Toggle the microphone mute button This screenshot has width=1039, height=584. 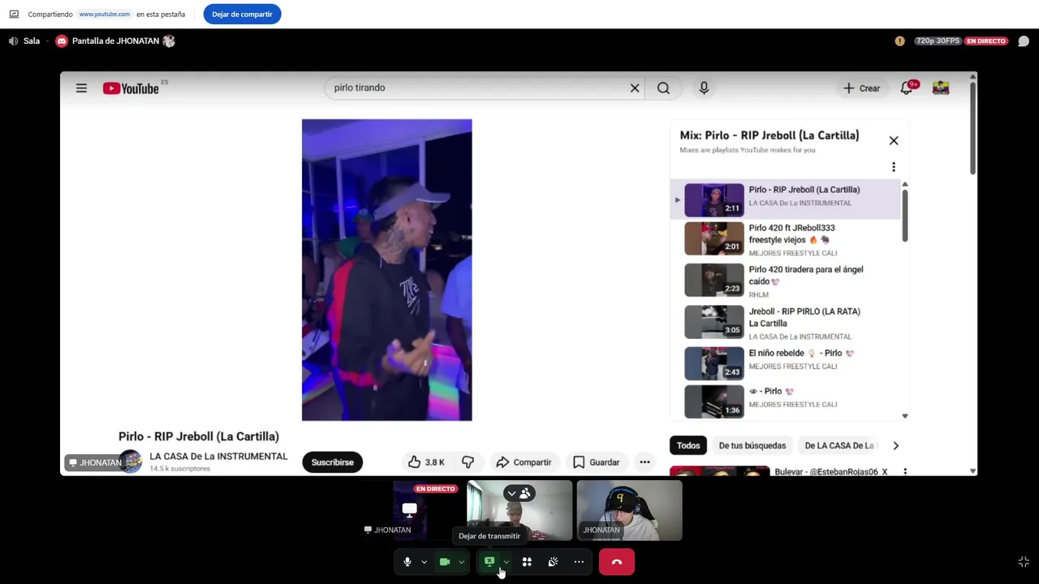pos(407,562)
